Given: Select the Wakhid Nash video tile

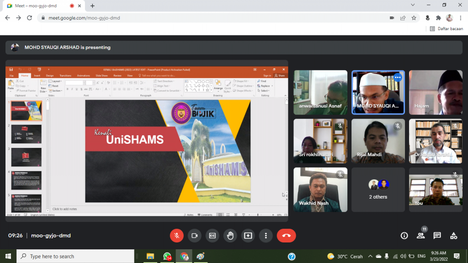Looking at the screenshot, I should point(320,189).
